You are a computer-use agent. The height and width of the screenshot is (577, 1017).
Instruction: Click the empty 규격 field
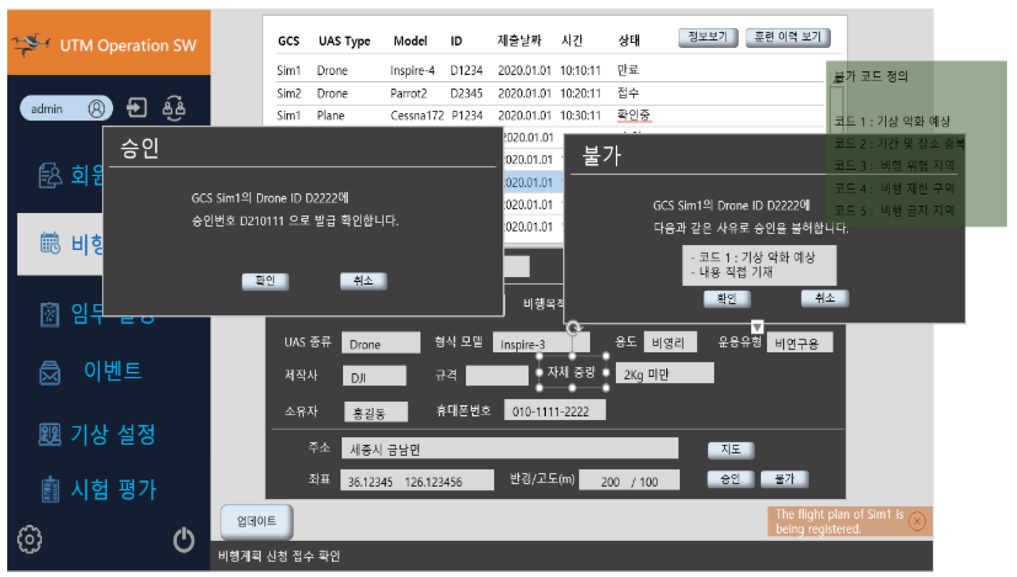point(497,376)
